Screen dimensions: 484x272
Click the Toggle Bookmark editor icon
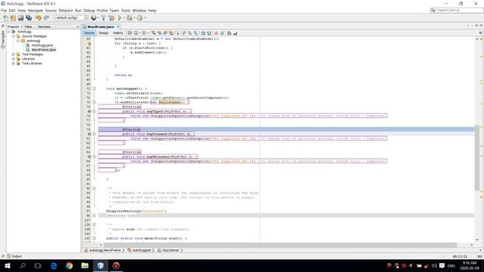196,33
